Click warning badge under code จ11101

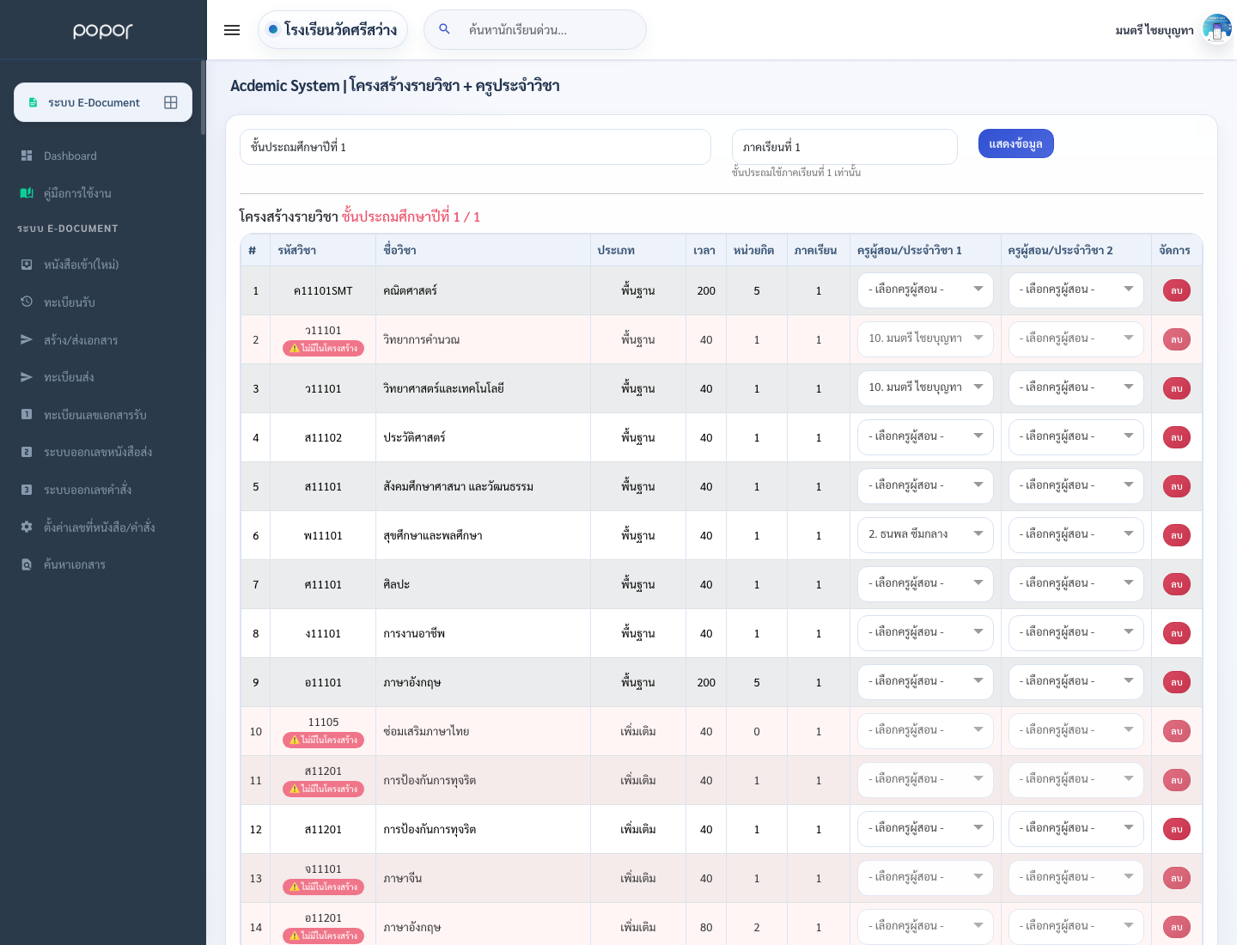pos(323,887)
